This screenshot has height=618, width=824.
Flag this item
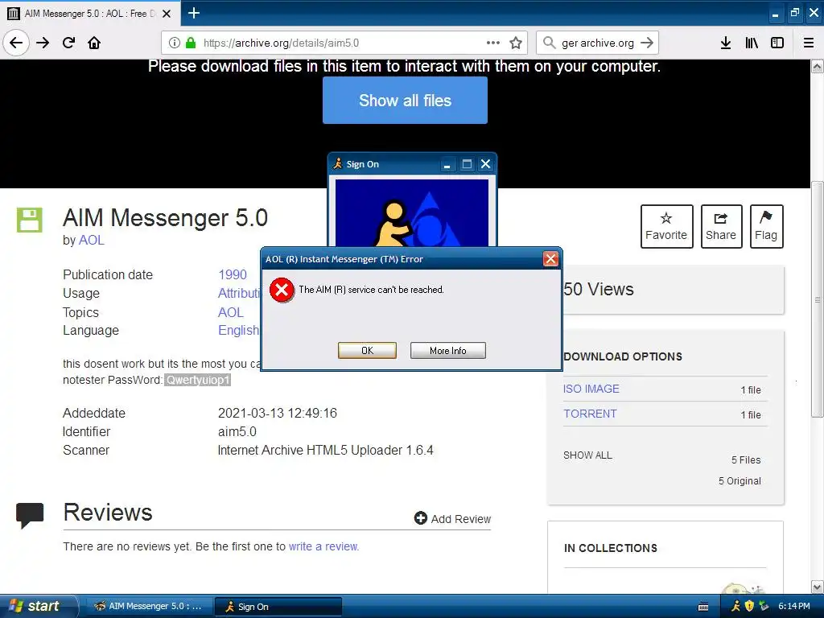pyautogui.click(x=766, y=226)
